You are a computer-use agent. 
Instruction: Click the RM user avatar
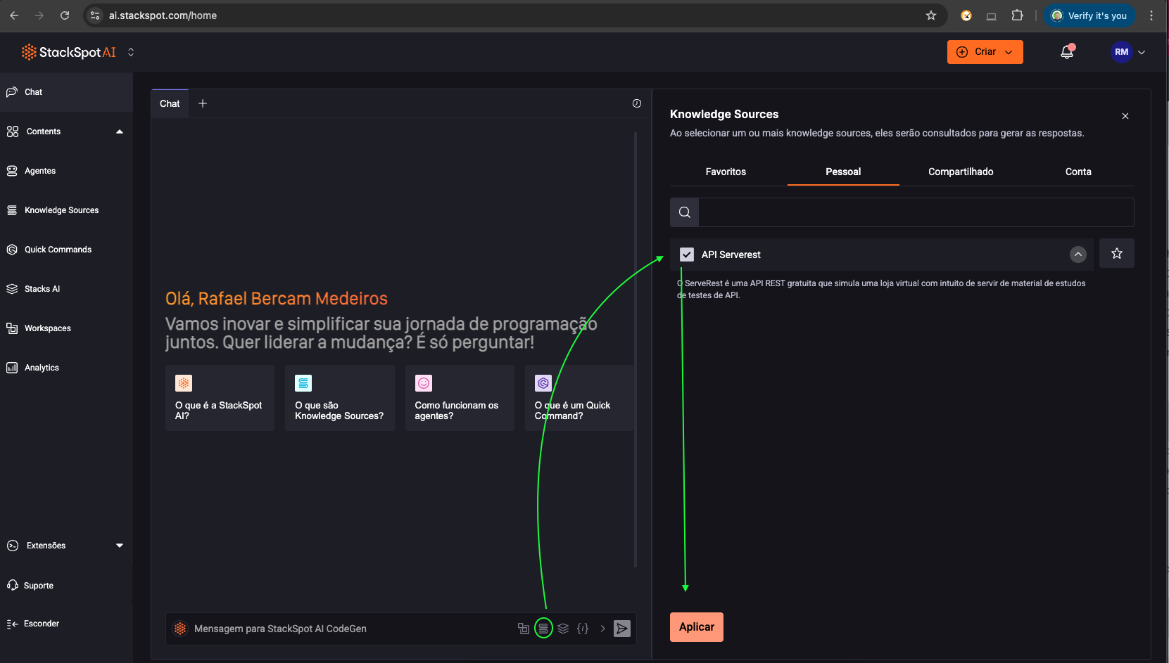pos(1121,52)
